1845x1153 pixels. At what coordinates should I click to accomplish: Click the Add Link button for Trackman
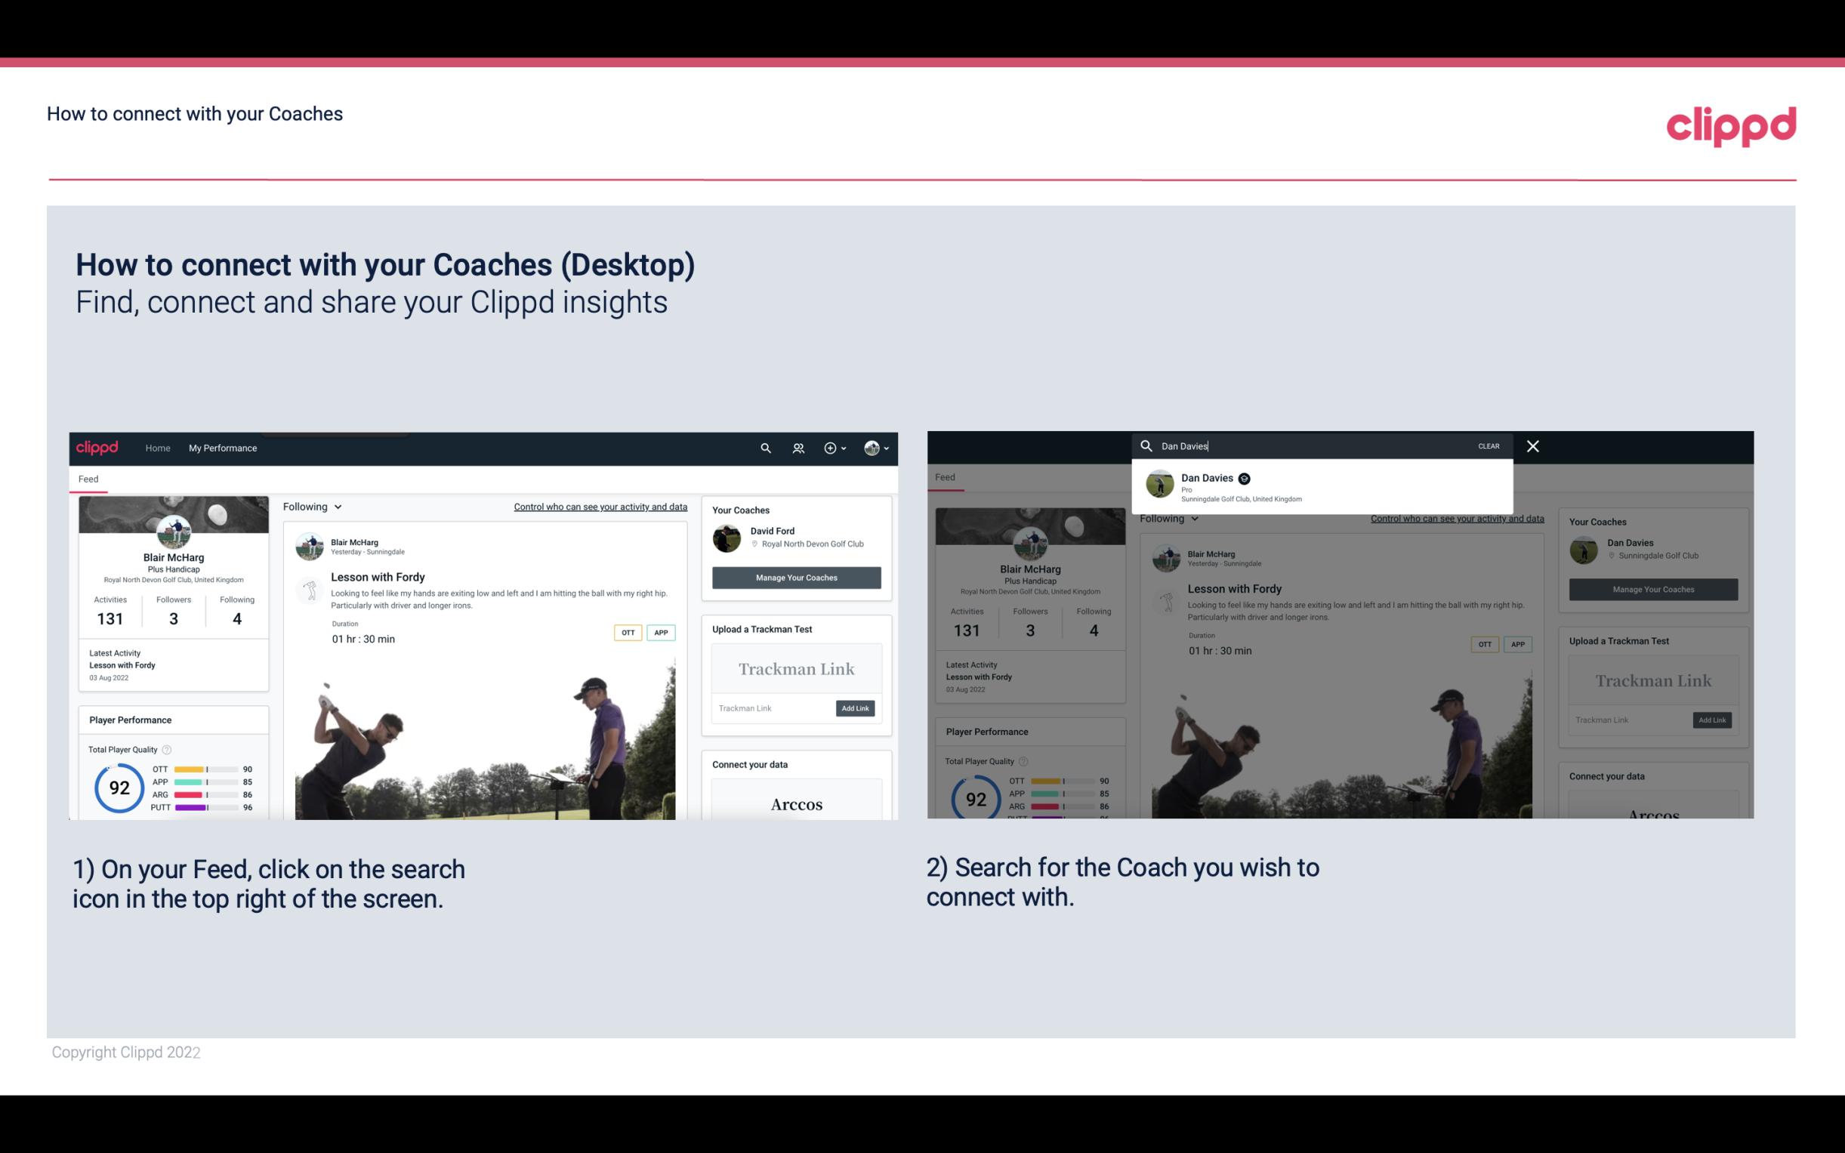pyautogui.click(x=856, y=708)
